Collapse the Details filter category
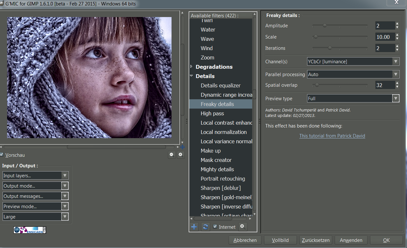The image size is (407, 248). [x=191, y=76]
